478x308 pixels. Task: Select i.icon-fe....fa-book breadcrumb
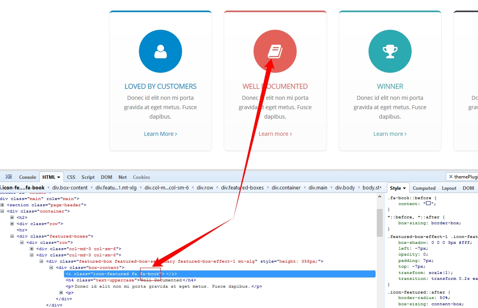pos(22,188)
